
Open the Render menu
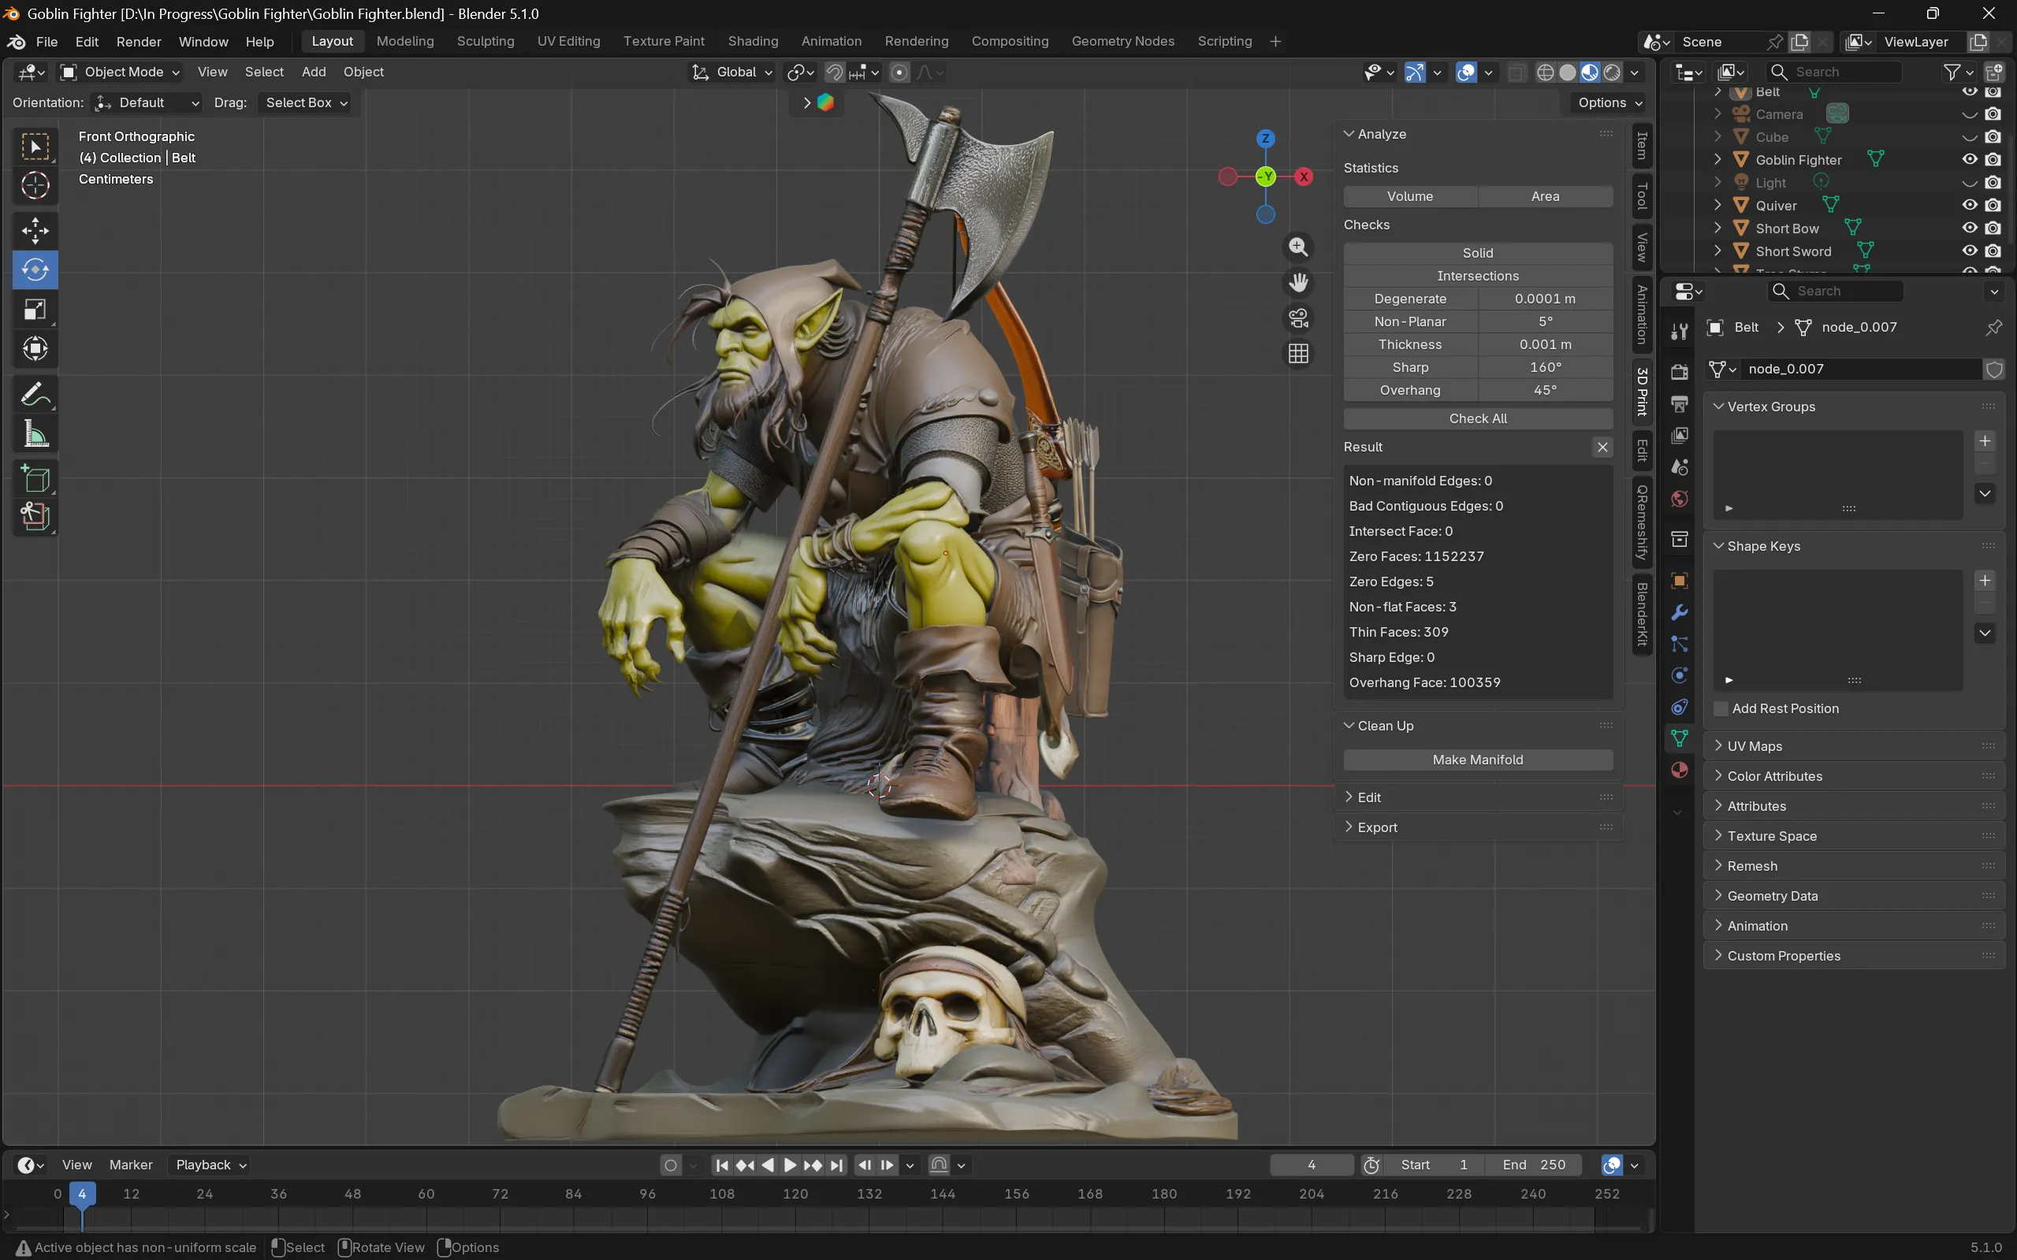click(x=139, y=42)
